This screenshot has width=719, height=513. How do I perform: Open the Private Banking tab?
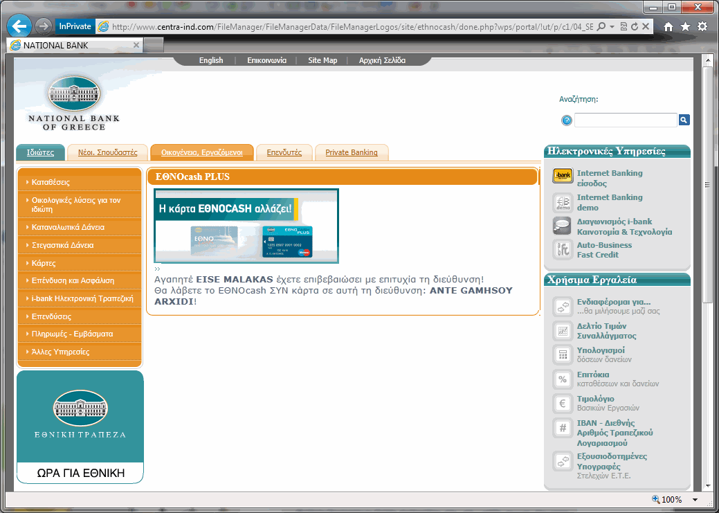tap(352, 152)
